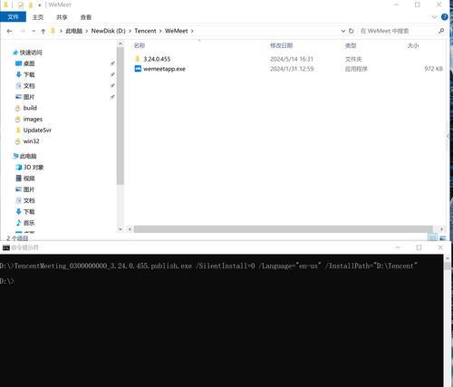Select Tencent in the breadcrumb path

click(145, 31)
